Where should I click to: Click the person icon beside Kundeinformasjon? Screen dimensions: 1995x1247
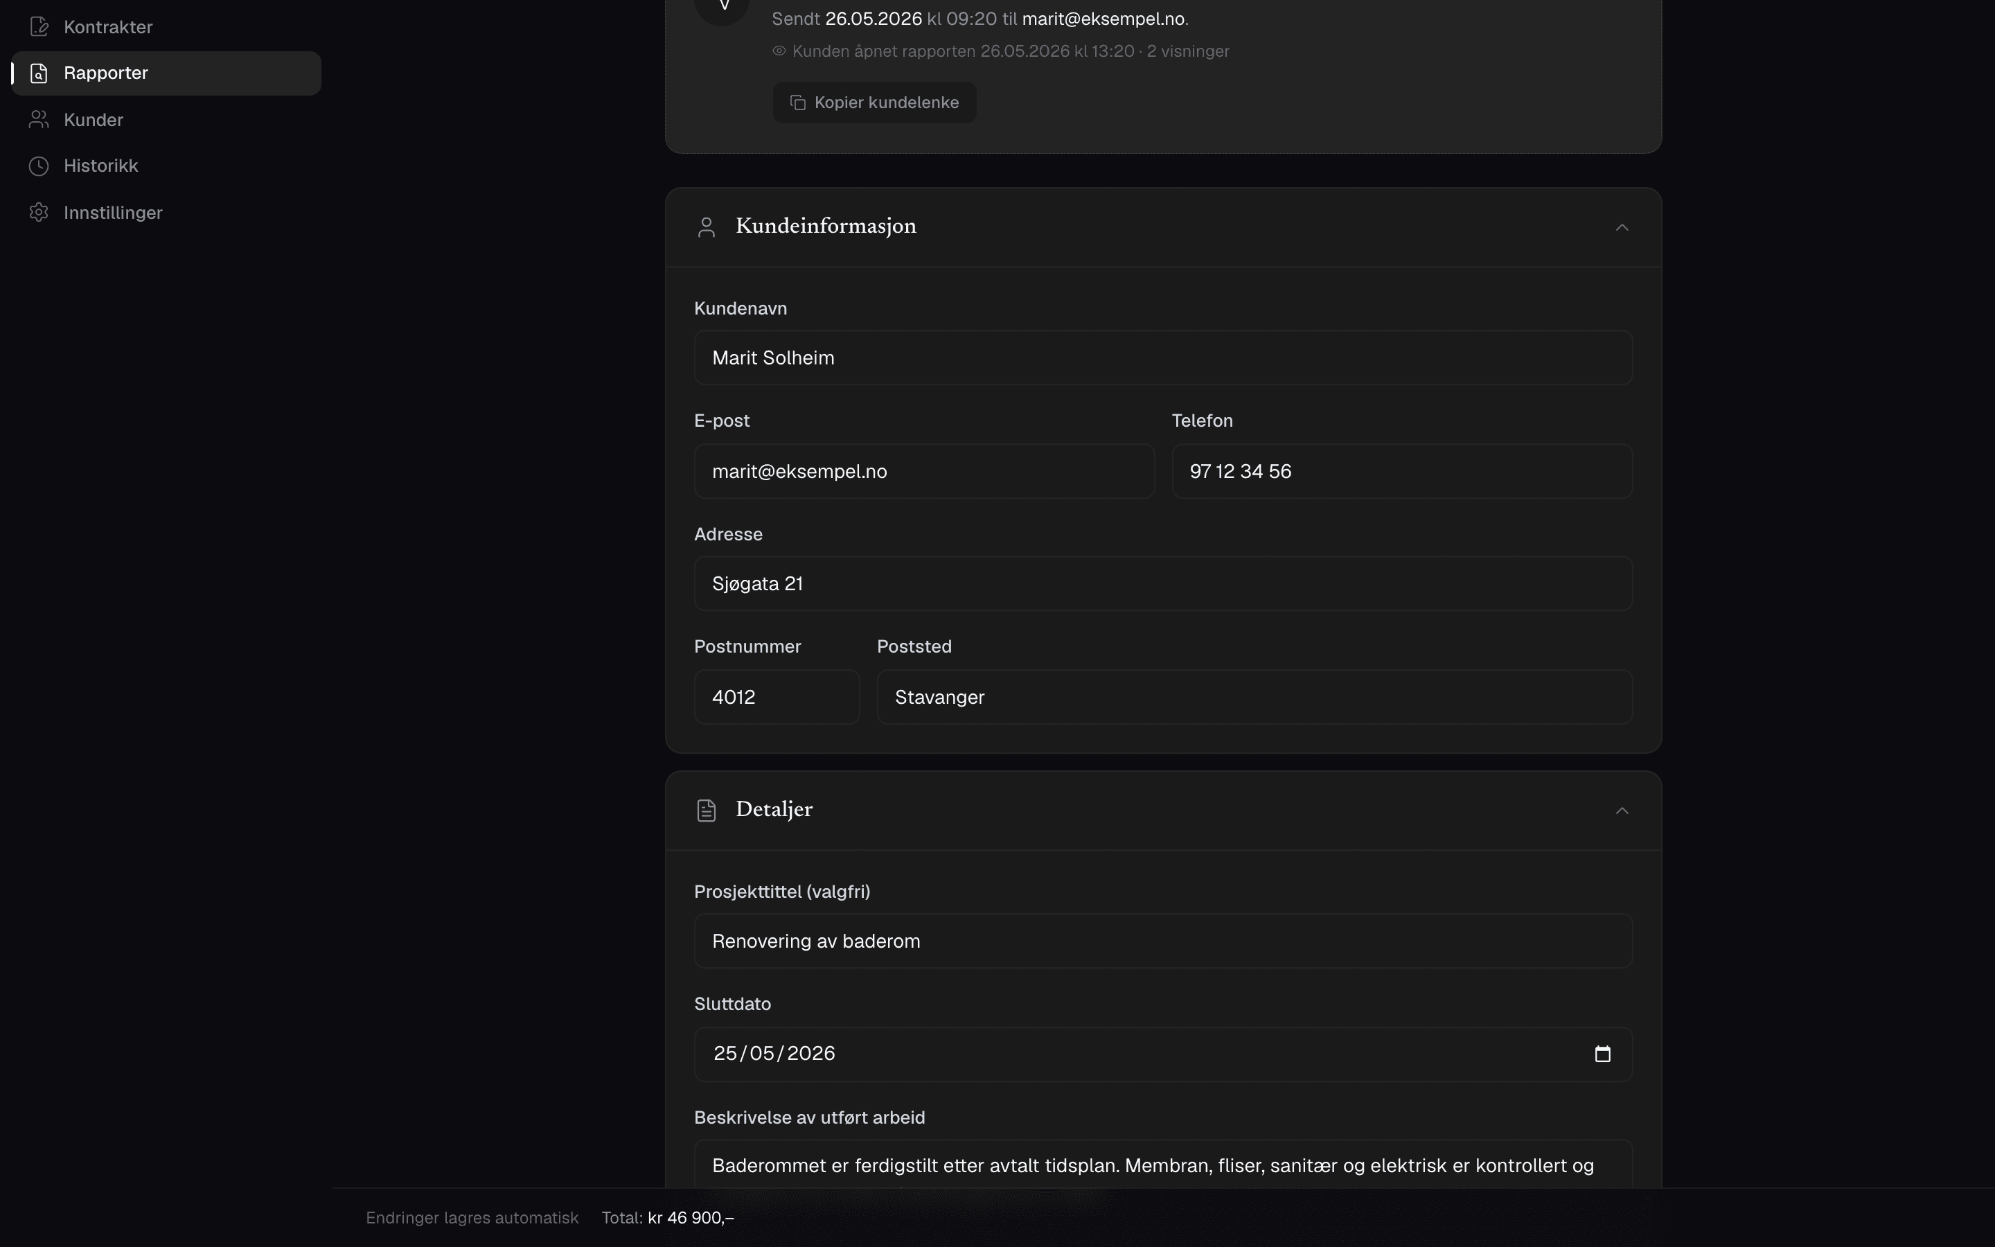coord(707,227)
